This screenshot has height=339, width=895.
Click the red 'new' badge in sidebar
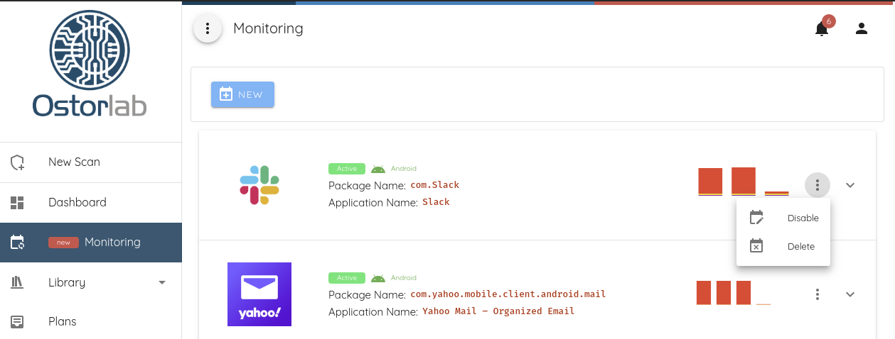[63, 243]
